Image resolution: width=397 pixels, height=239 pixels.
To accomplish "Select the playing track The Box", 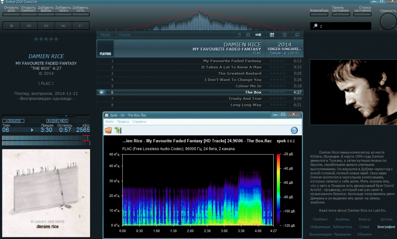I will (x=200, y=92).
